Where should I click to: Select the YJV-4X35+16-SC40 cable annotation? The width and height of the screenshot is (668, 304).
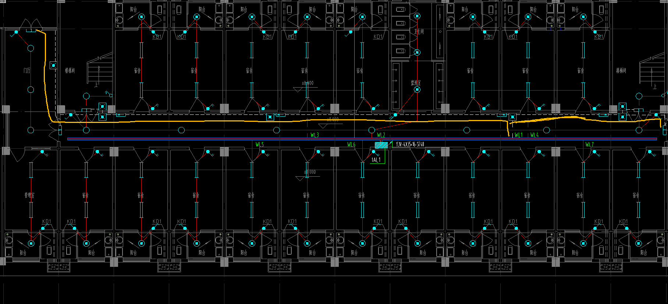point(410,144)
